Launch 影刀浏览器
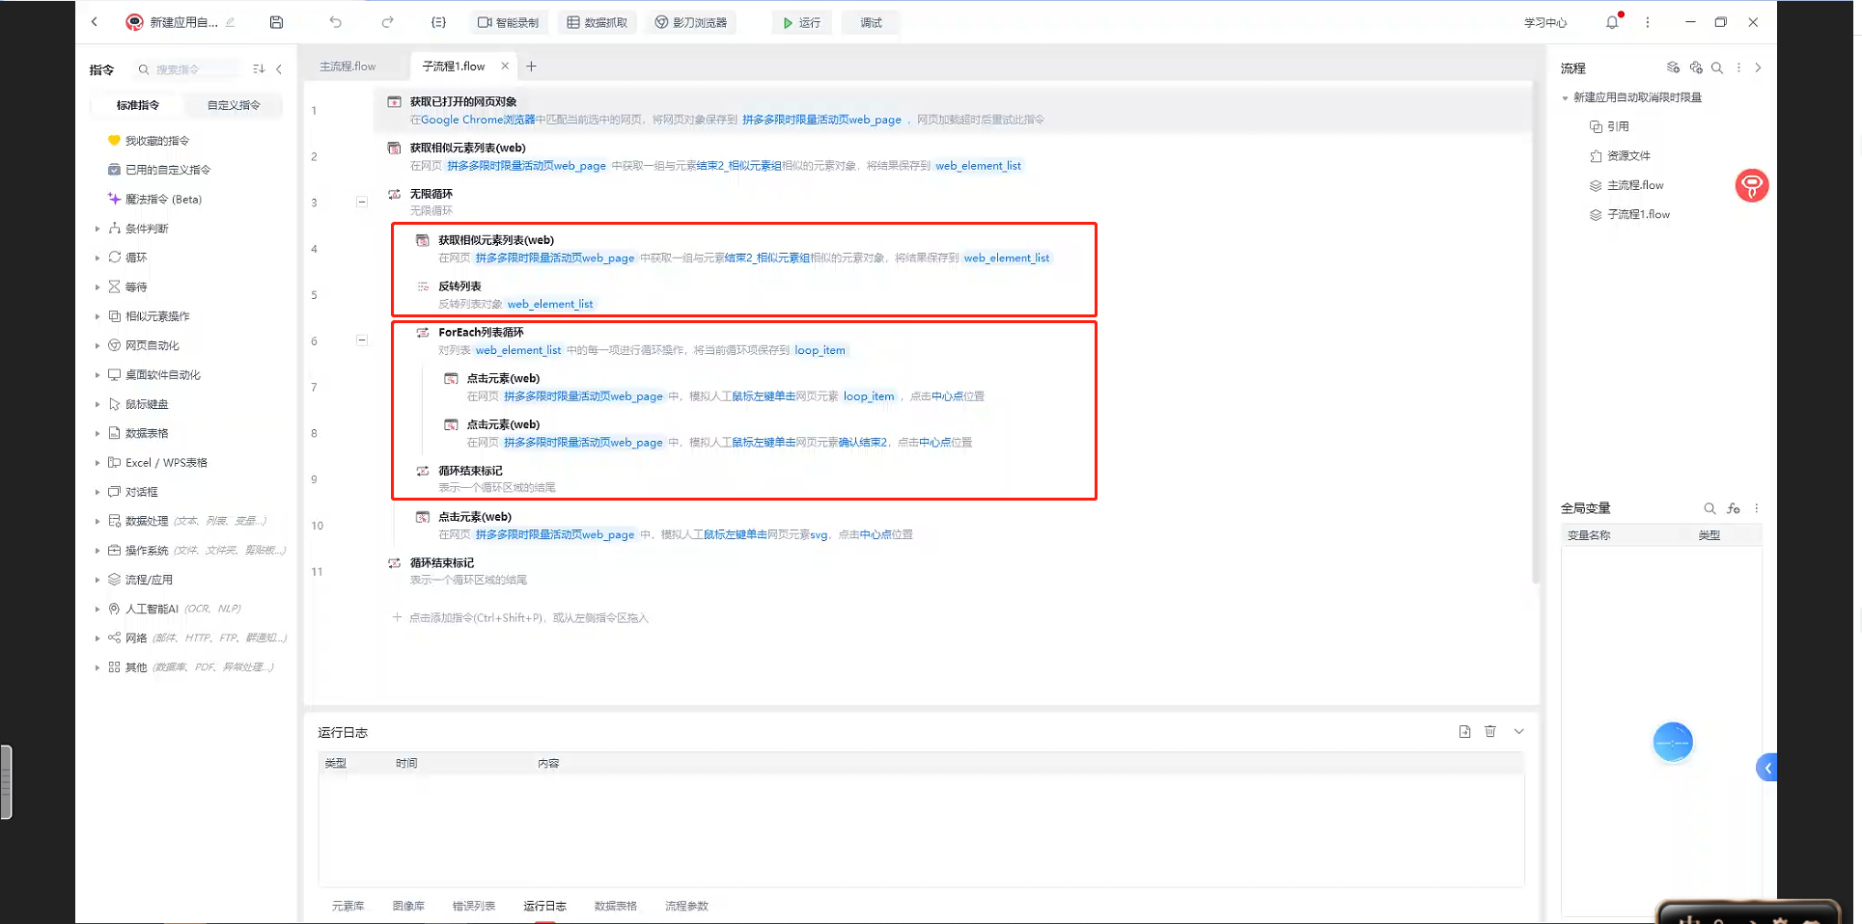 pyautogui.click(x=691, y=22)
